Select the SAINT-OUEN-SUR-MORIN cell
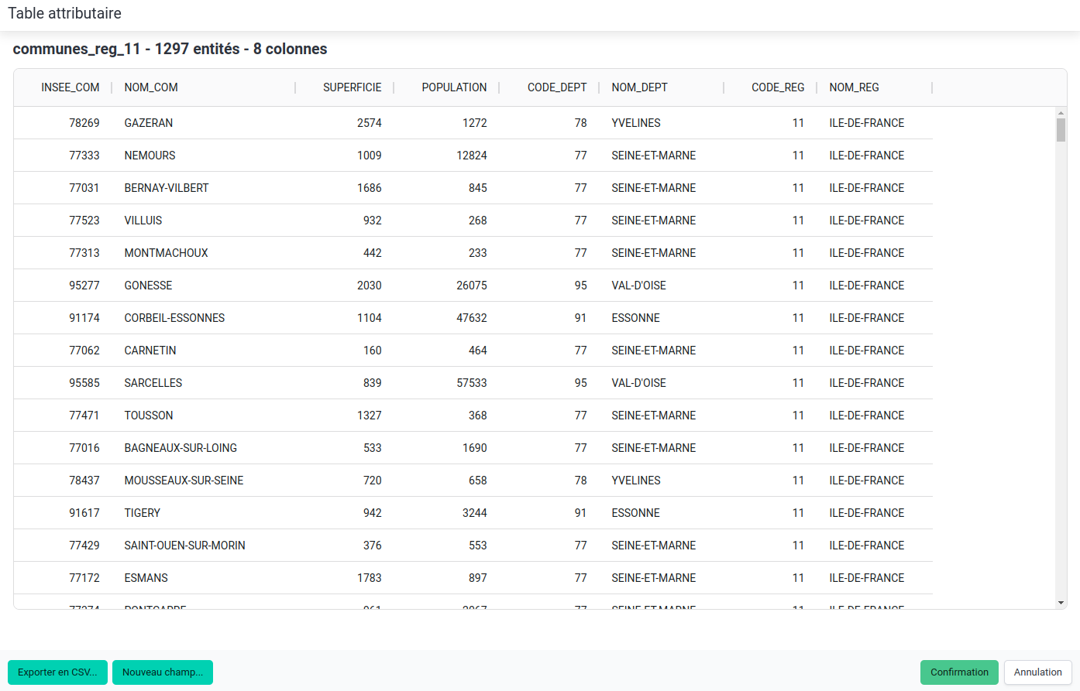This screenshot has width=1080, height=691. click(x=185, y=546)
